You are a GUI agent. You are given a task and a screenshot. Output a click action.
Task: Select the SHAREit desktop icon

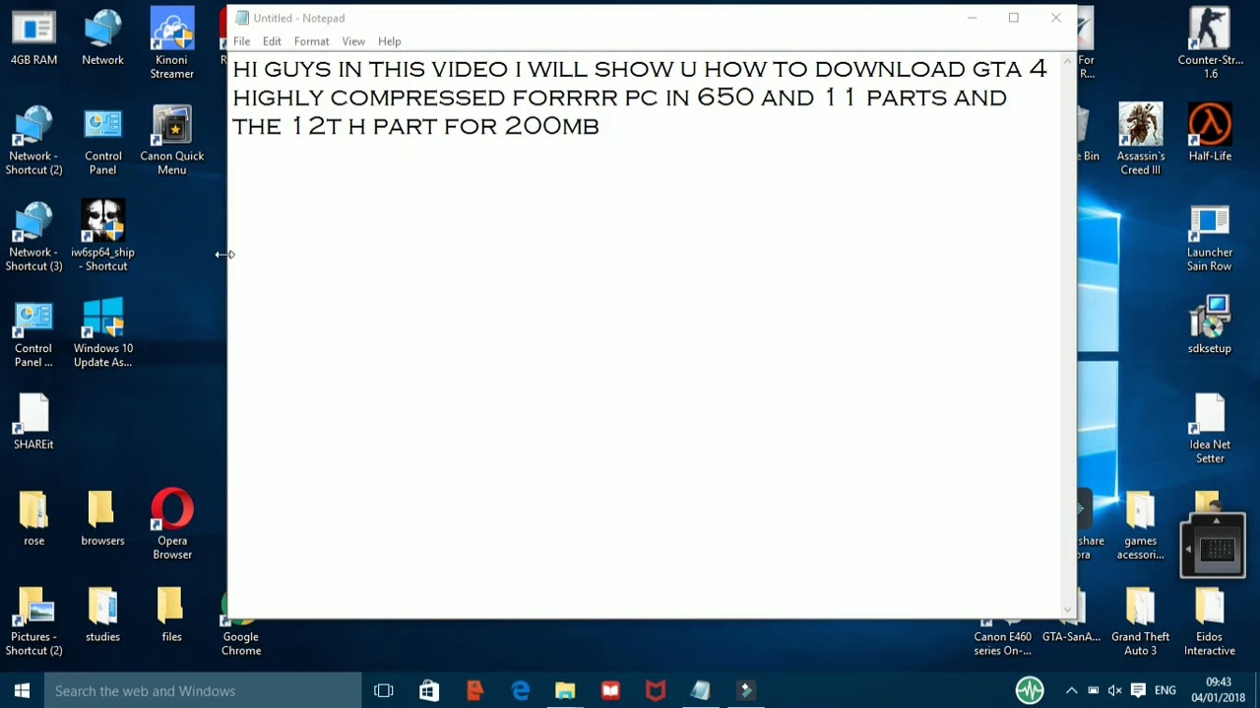tap(33, 423)
